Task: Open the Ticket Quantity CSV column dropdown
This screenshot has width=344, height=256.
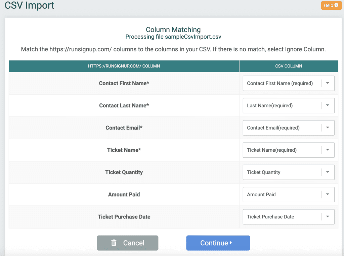Action: tap(289, 172)
